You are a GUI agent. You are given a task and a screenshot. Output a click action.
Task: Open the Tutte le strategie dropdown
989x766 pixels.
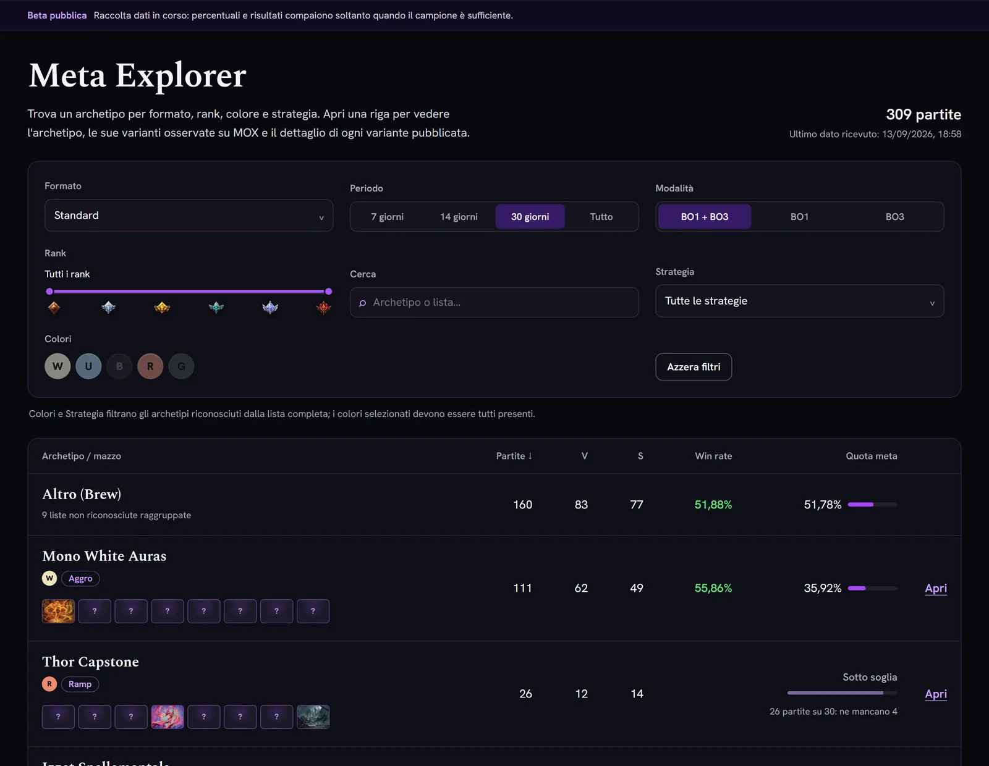(800, 301)
